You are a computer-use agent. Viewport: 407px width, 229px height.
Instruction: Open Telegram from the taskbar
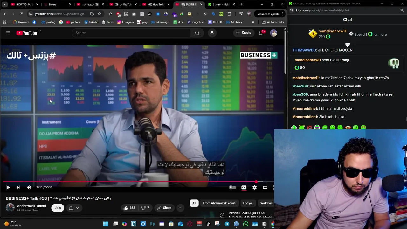coord(227,224)
